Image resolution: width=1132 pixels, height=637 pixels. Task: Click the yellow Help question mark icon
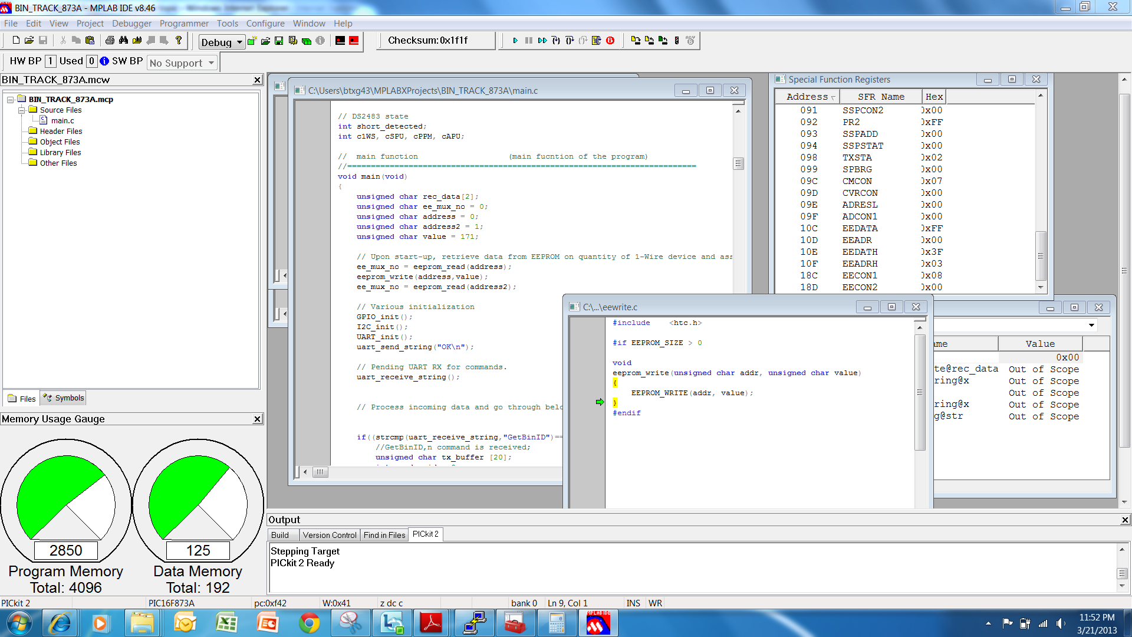(179, 41)
